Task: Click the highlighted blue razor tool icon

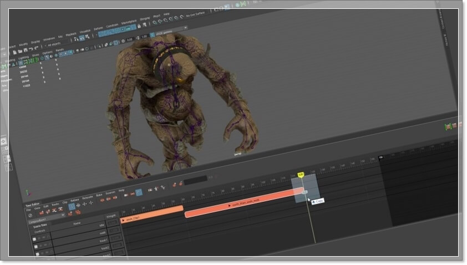Action: point(72,206)
